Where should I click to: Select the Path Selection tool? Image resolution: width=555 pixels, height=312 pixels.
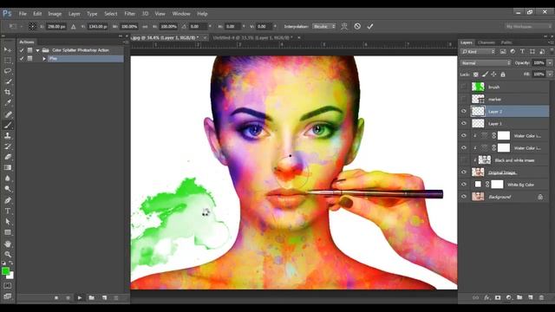click(x=8, y=222)
